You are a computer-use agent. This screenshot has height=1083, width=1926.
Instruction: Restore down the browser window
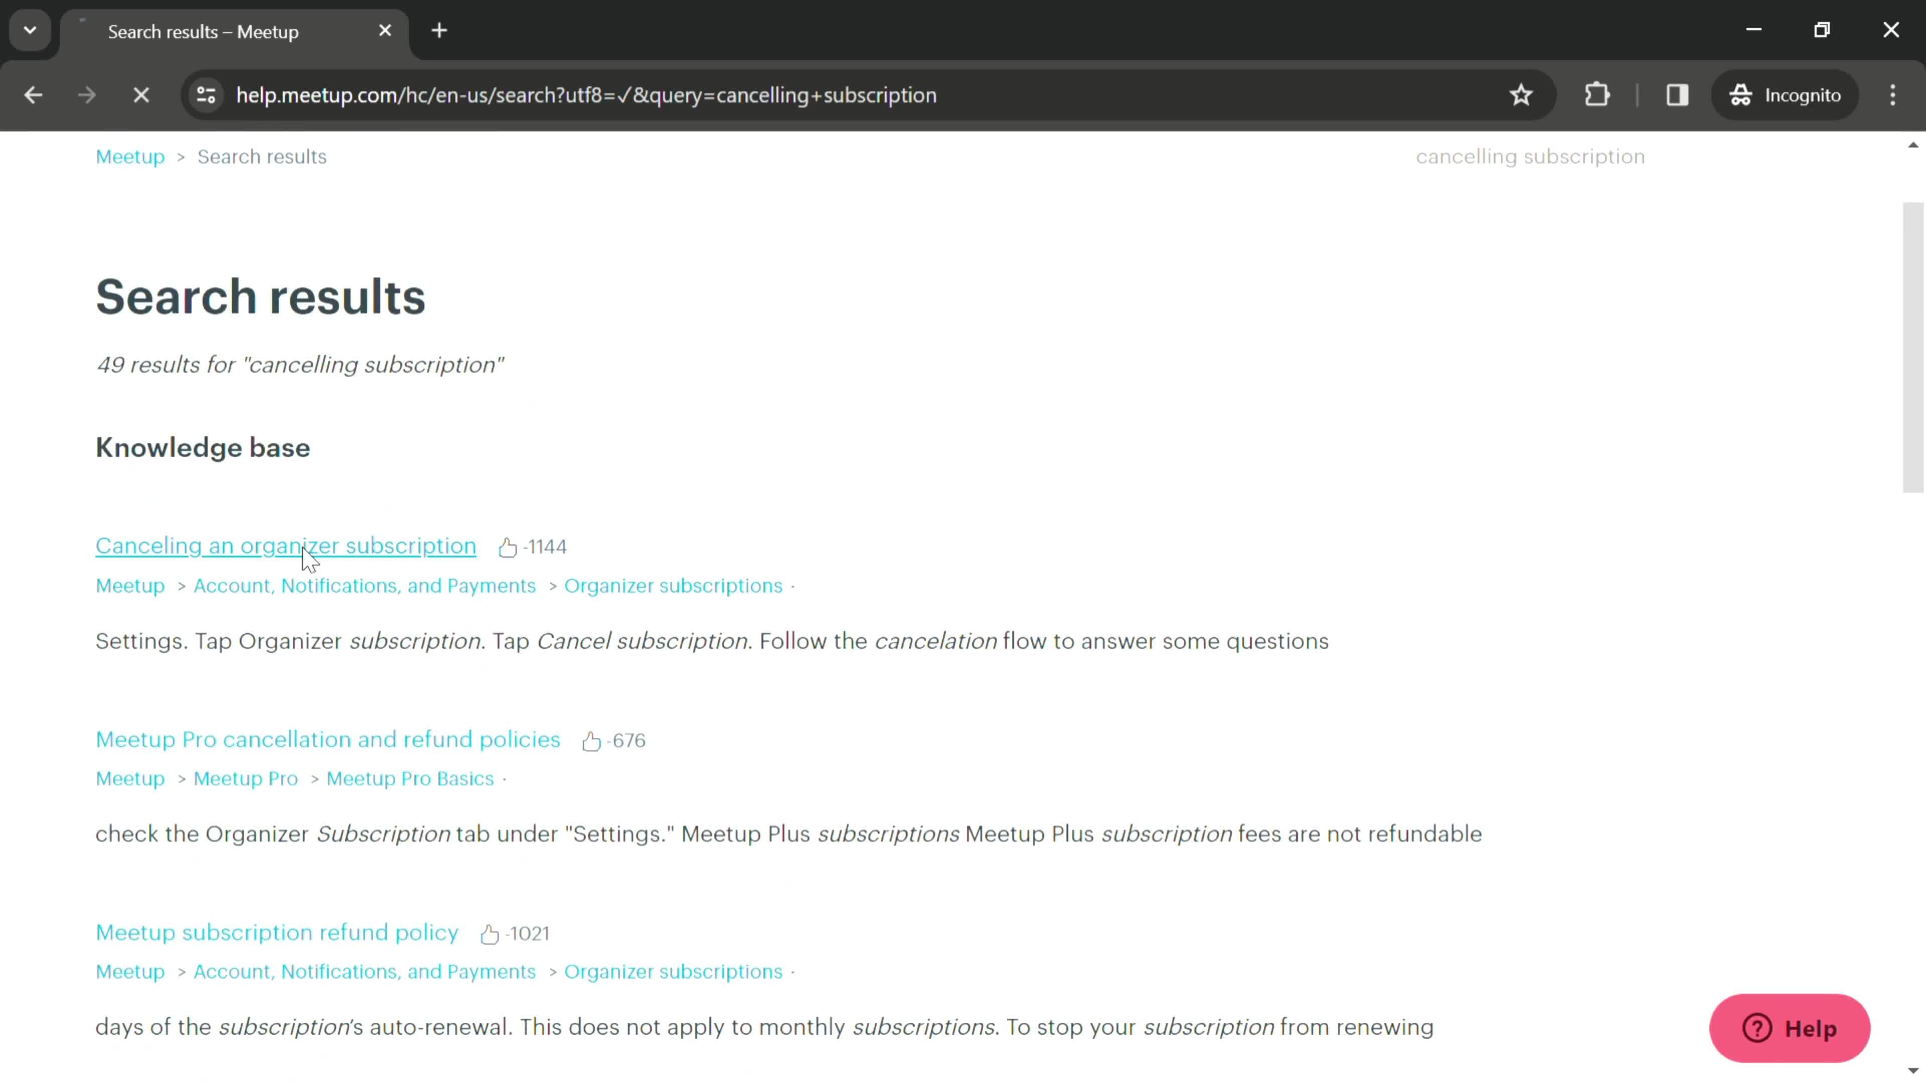[1822, 30]
